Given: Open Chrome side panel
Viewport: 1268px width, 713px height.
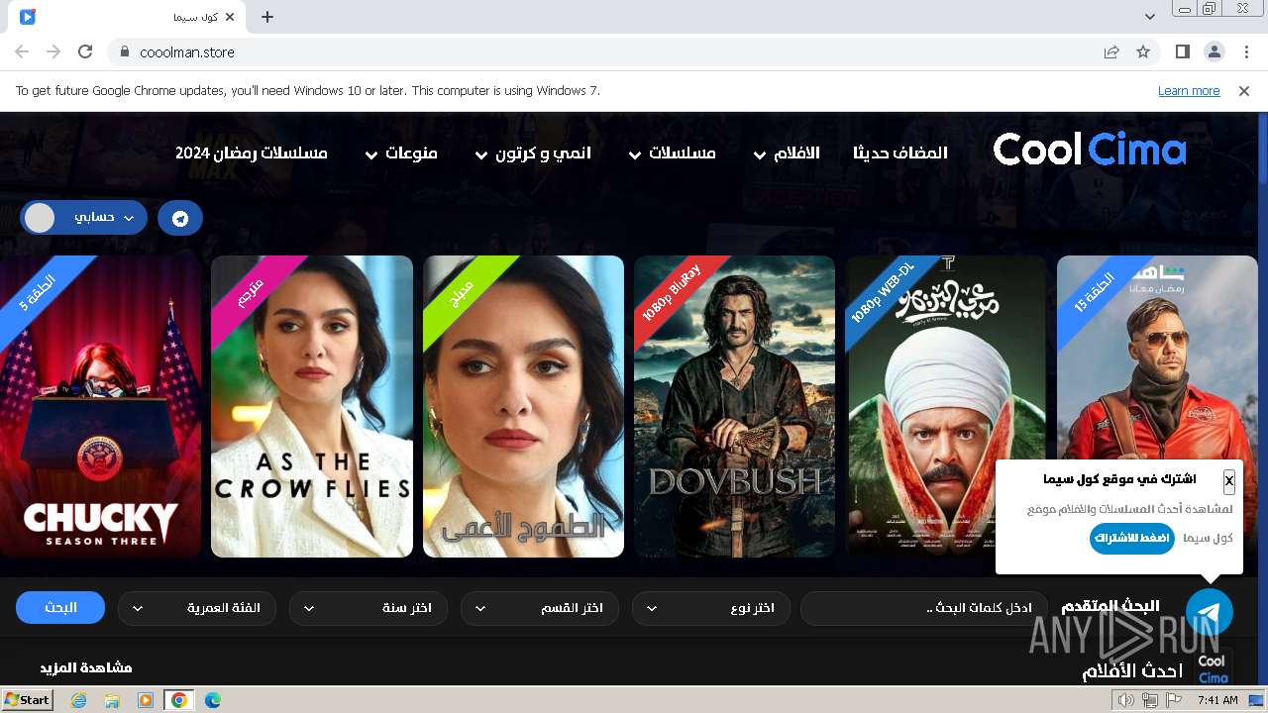Looking at the screenshot, I should point(1182,51).
